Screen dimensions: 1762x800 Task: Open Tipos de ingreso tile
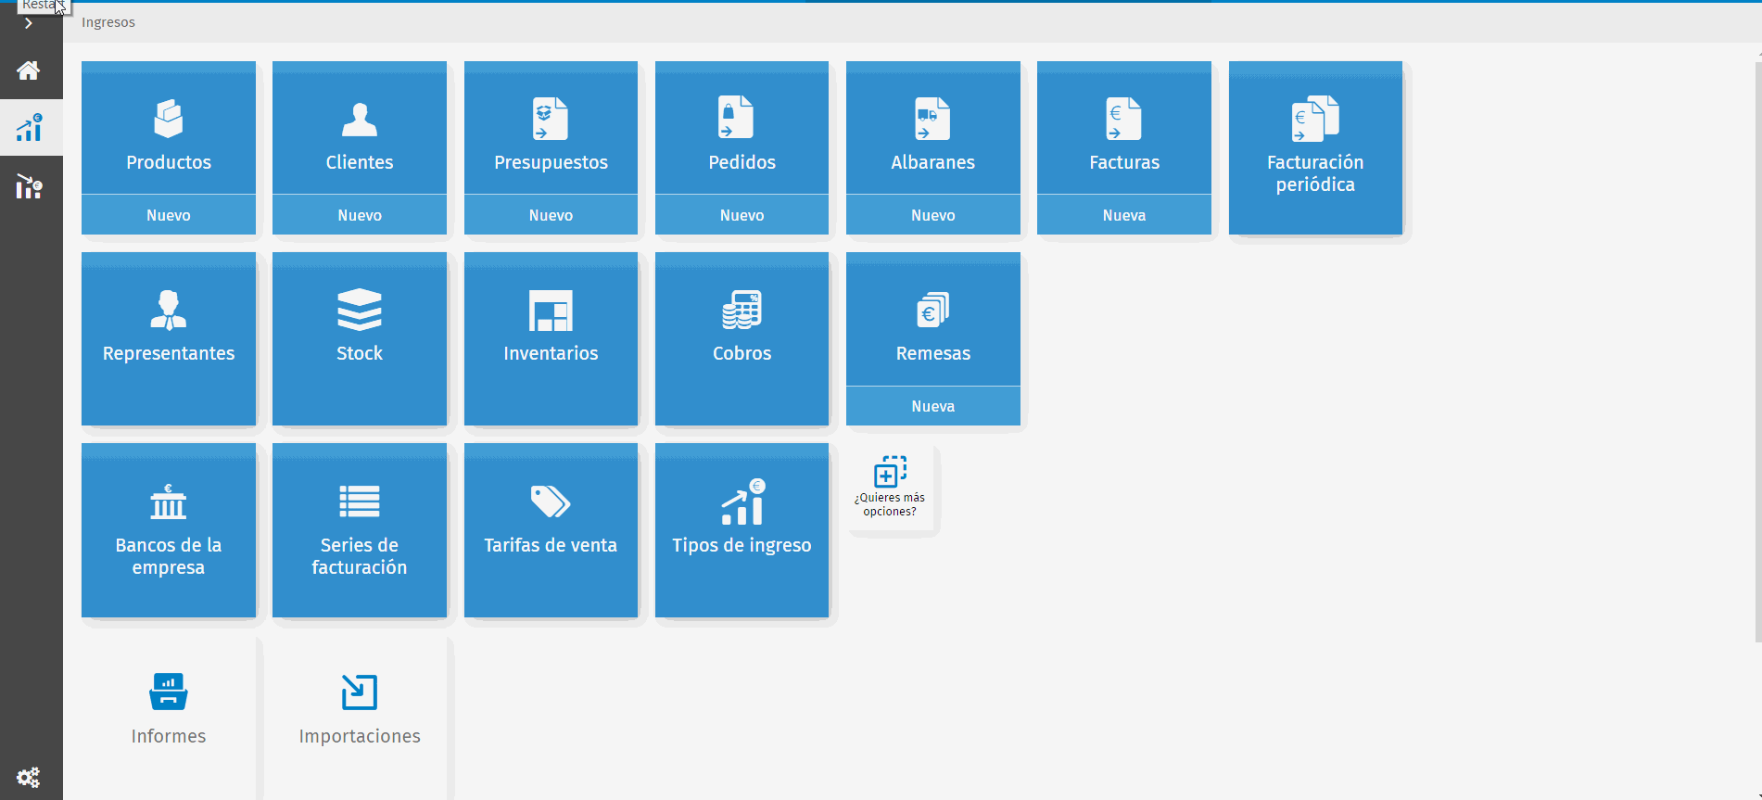742,530
